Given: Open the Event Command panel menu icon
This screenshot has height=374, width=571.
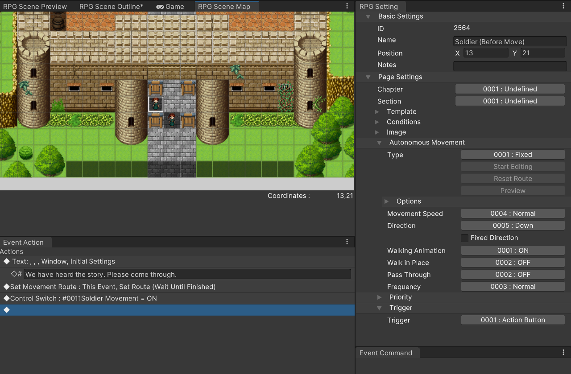Looking at the screenshot, I should click(x=563, y=352).
